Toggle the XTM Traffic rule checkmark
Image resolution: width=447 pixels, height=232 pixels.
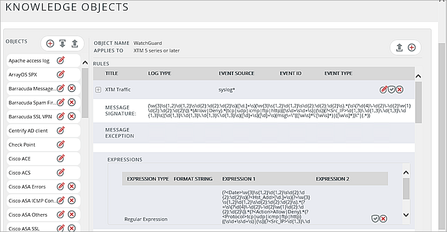pos(392,89)
